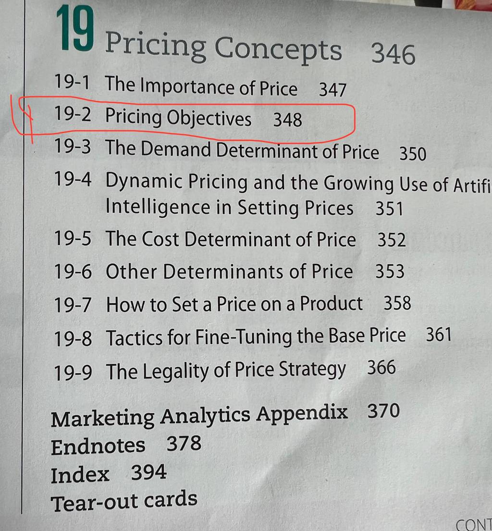492x531 pixels.
Task: Click the Tear-out cards entry
Action: coord(124,501)
